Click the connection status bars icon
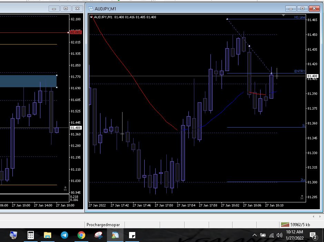Viewport: 324px width, 242px height. pos(285,224)
